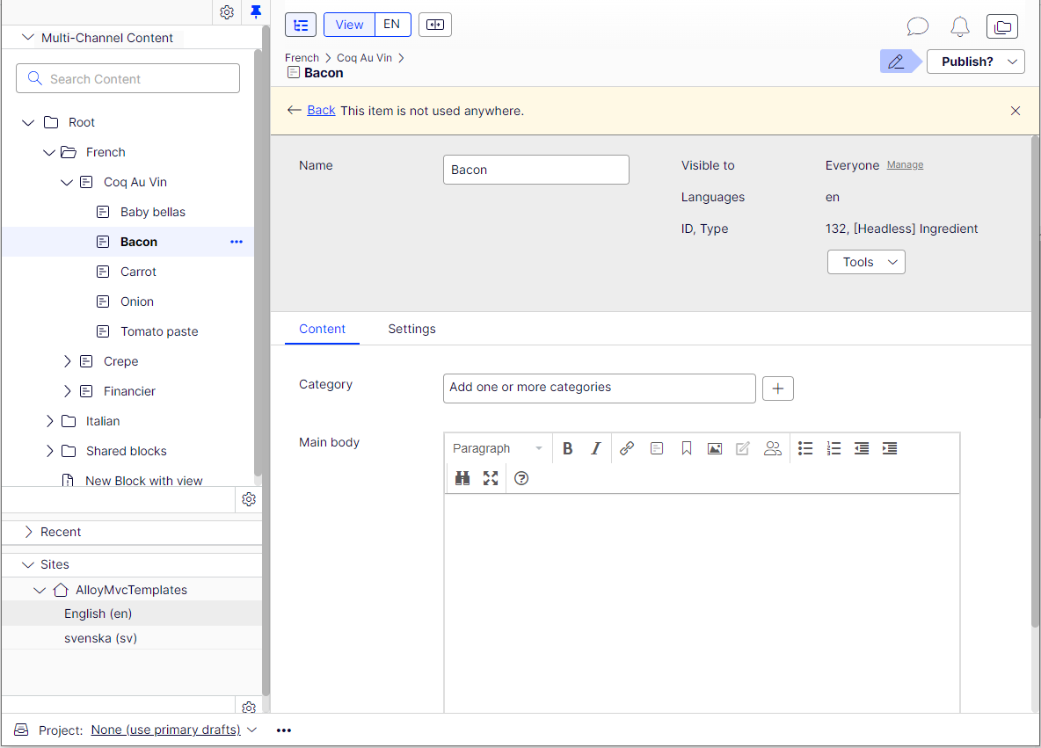Open gear settings below content tree

point(248,499)
